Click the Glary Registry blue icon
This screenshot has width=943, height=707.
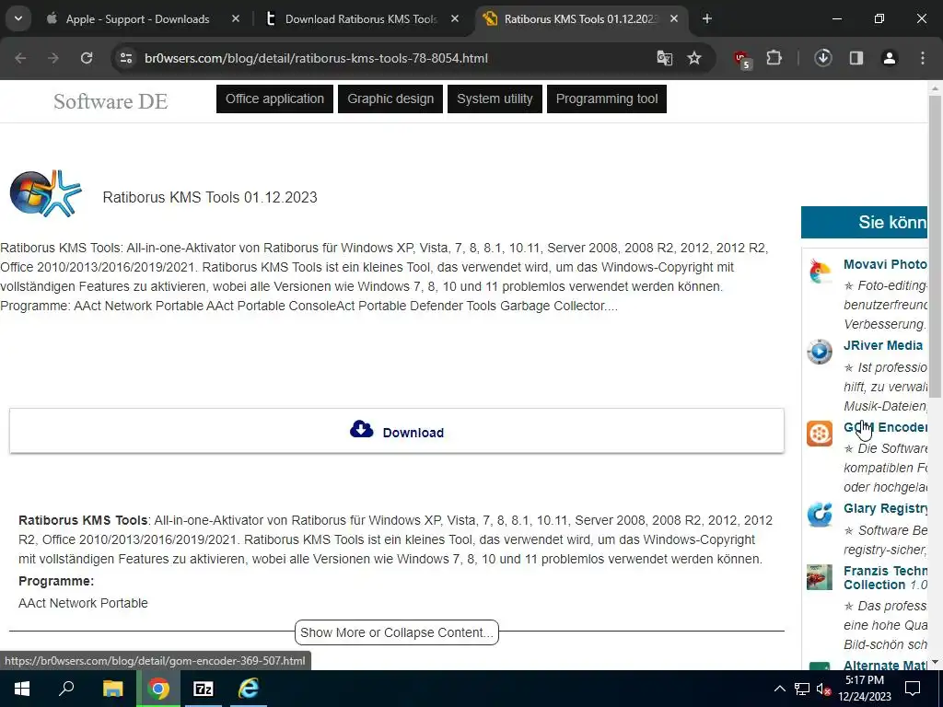tap(820, 515)
